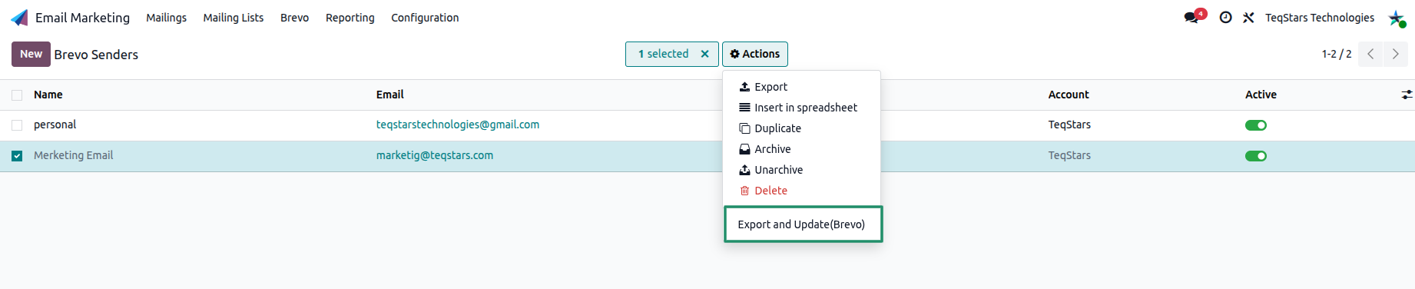Choose Unarchive from Actions menu

click(x=801, y=170)
